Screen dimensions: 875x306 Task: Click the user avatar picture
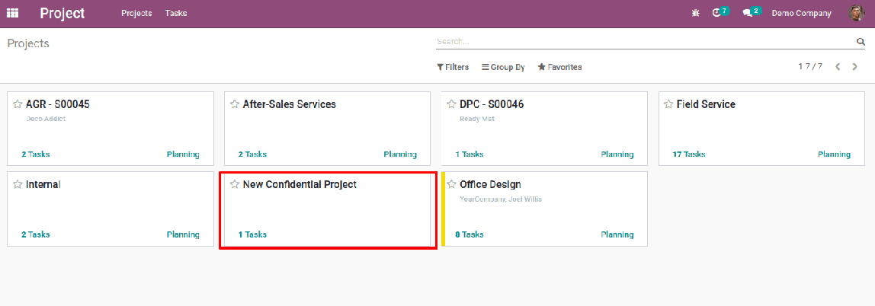(x=856, y=13)
